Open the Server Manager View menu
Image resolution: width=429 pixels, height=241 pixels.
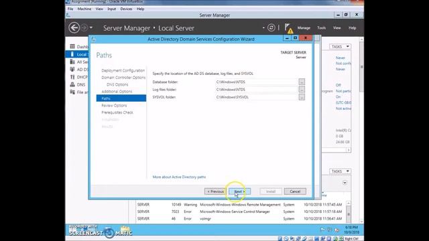(336, 28)
